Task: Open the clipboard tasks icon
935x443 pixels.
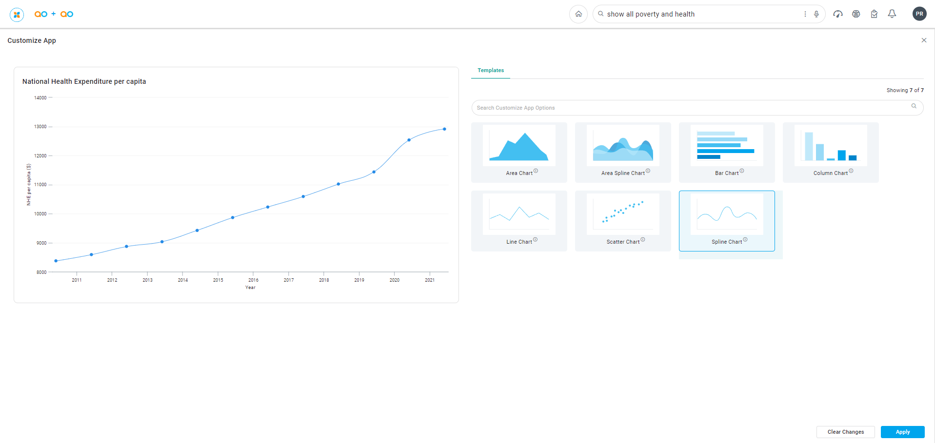Action: (874, 14)
